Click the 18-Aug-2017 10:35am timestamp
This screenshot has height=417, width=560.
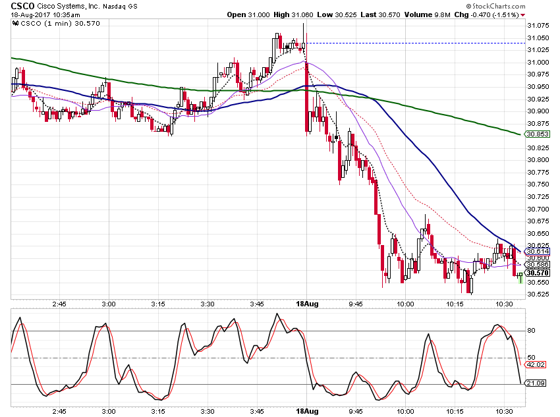(x=45, y=15)
